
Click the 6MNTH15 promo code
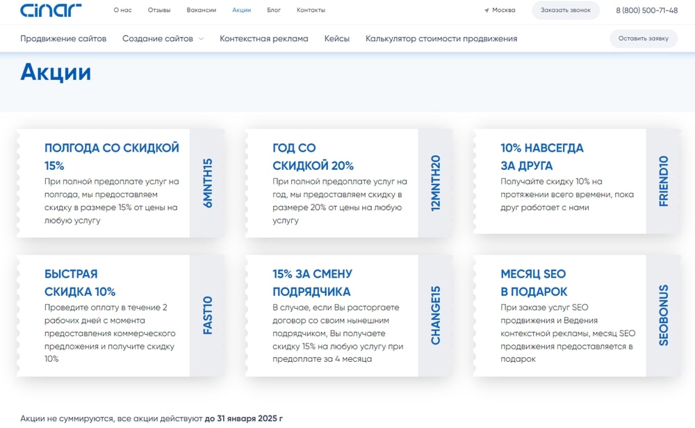tap(207, 183)
